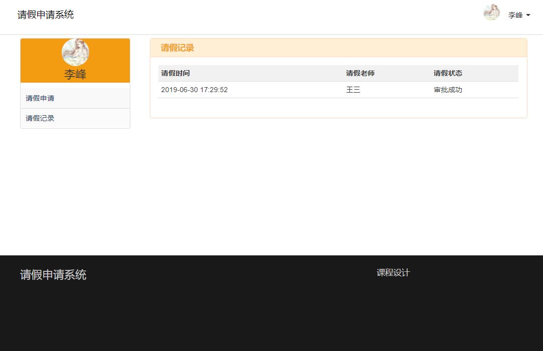Click the 请假申请系统 brand text top left
543x351 pixels.
46,15
